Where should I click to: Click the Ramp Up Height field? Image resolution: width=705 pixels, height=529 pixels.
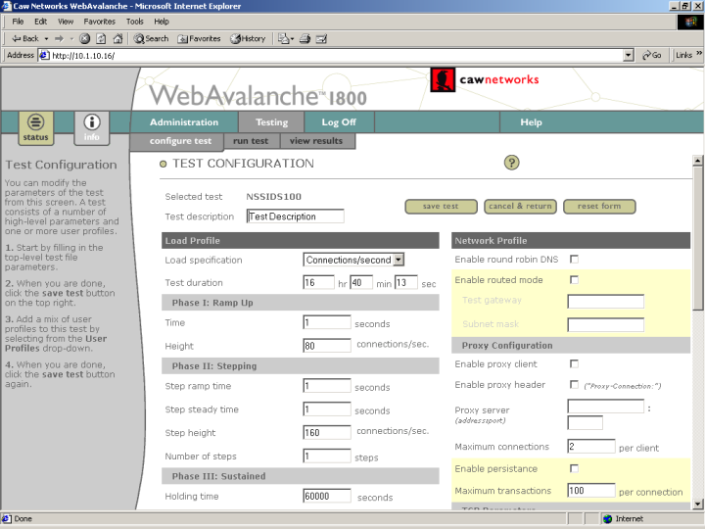[x=326, y=346]
